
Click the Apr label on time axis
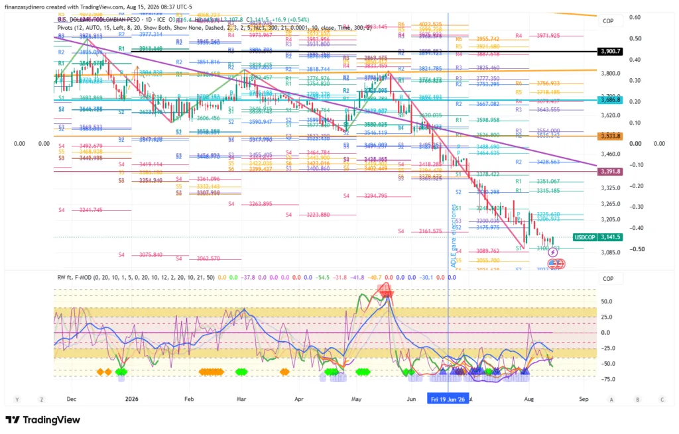tap(299, 399)
